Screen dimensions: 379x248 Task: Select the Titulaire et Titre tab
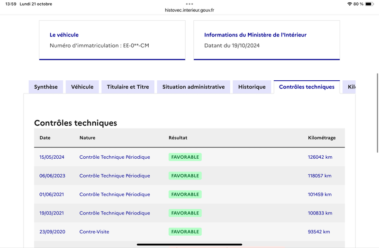point(128,87)
